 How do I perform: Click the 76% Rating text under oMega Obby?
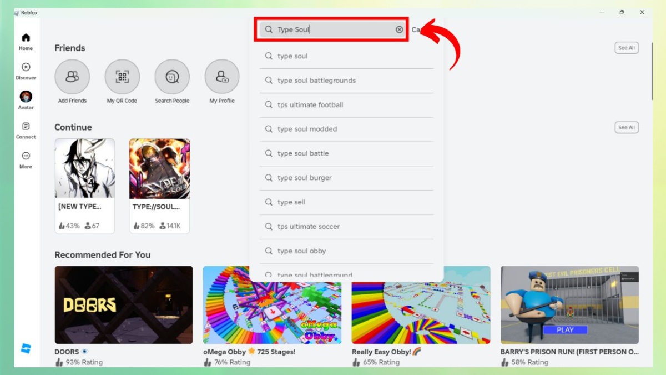coord(233,362)
